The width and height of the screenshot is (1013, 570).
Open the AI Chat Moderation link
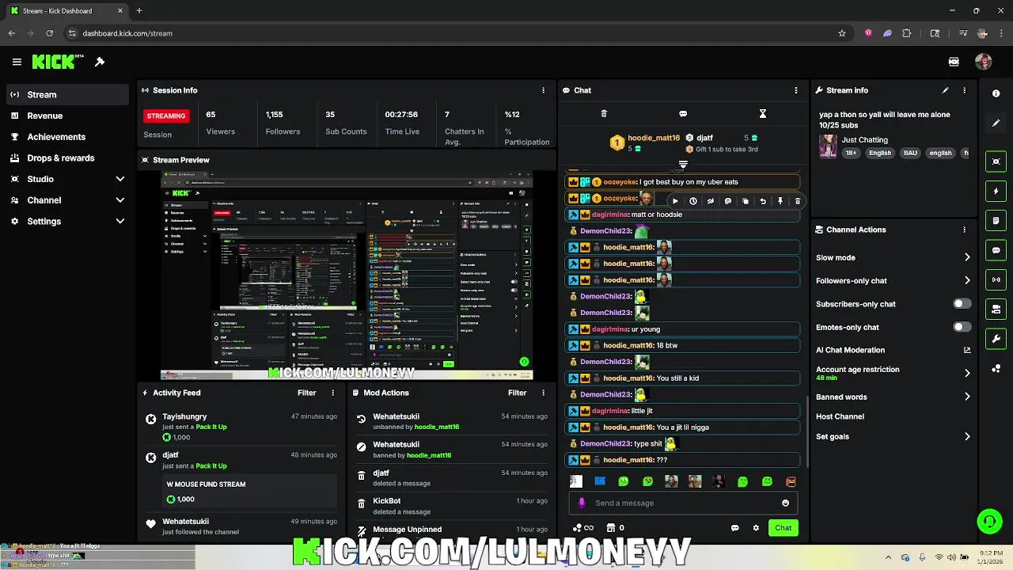[x=893, y=350]
